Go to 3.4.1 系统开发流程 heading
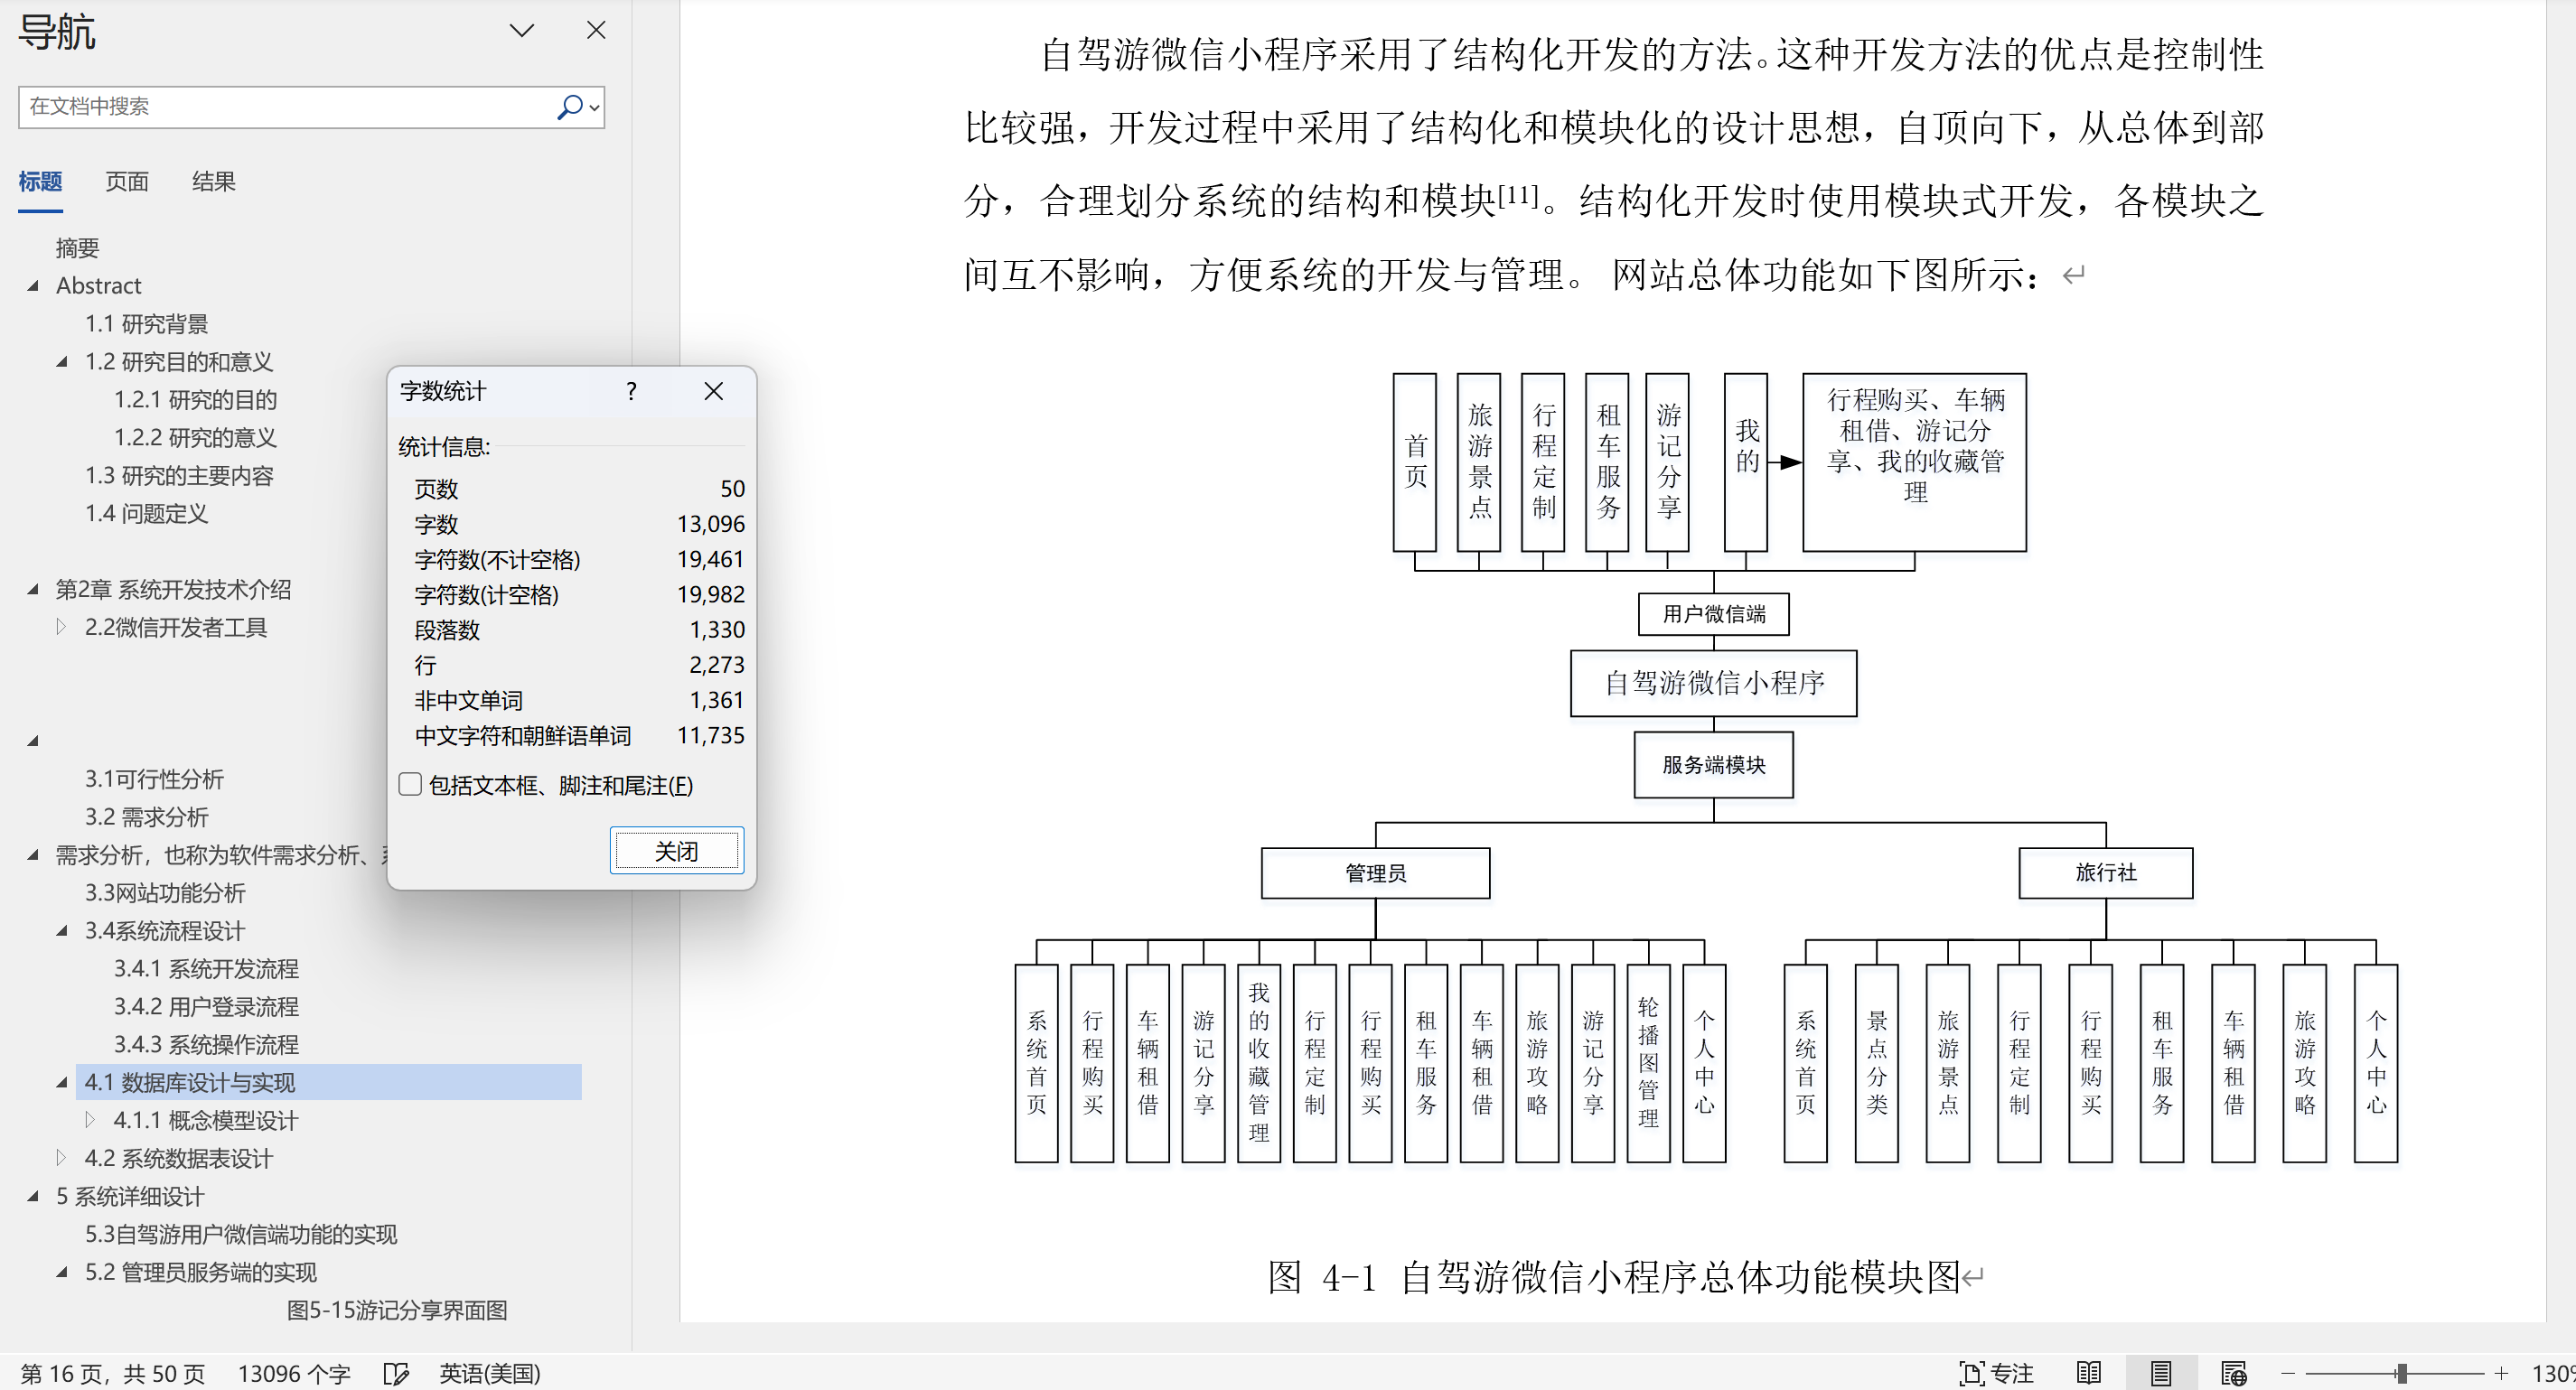 206,969
